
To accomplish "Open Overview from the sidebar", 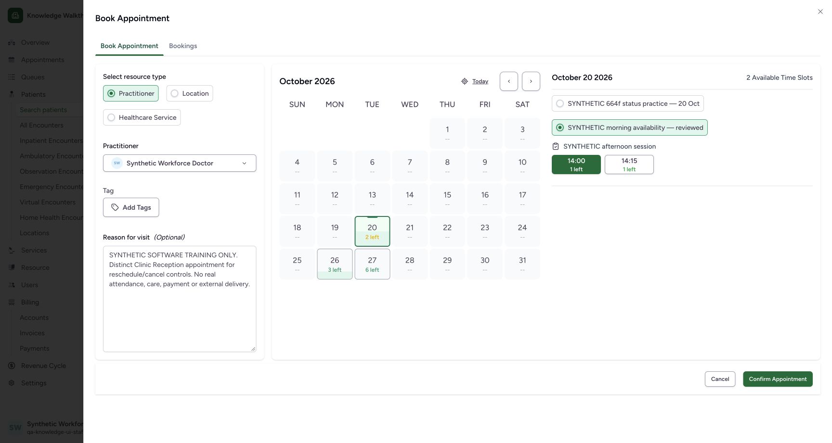I will click(x=35, y=42).
